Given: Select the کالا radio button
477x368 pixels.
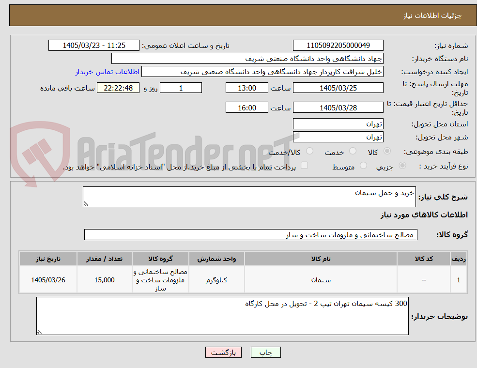Looking at the screenshot, I should [x=387, y=151].
